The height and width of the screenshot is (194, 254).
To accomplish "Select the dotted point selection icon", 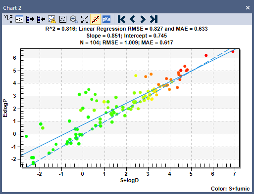I will coord(63,19).
